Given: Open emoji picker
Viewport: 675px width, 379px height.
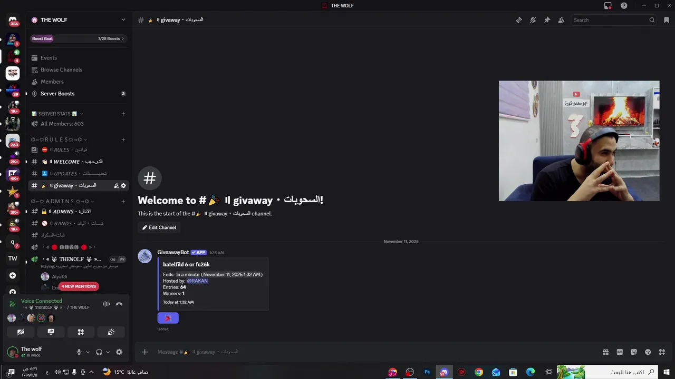Looking at the screenshot, I should (x=648, y=352).
